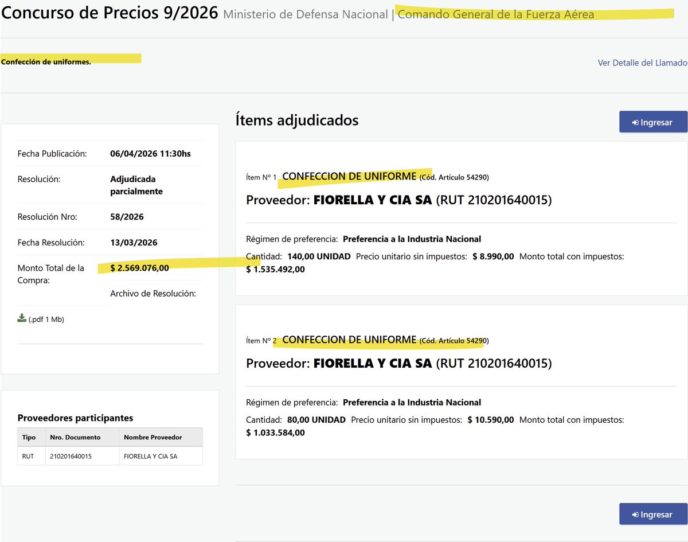Click Comando General de la Fuerza Aérea

click(x=496, y=15)
